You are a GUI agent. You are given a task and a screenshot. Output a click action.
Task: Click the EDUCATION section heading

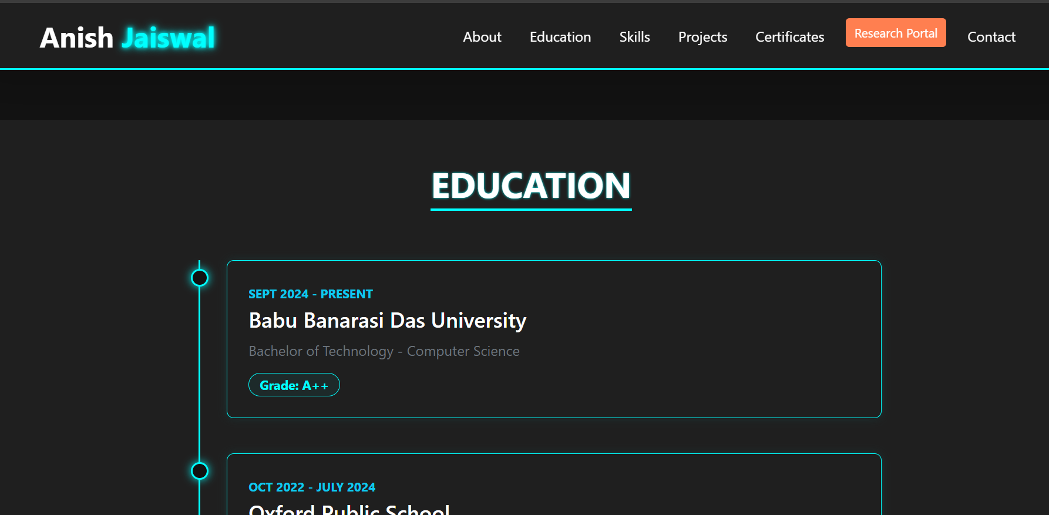click(x=531, y=186)
